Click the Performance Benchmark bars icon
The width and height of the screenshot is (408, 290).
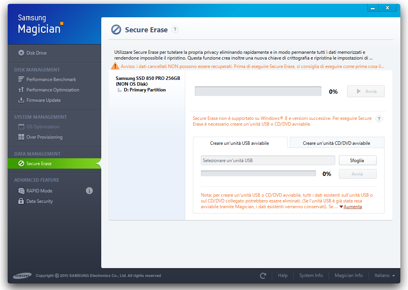[21, 79]
